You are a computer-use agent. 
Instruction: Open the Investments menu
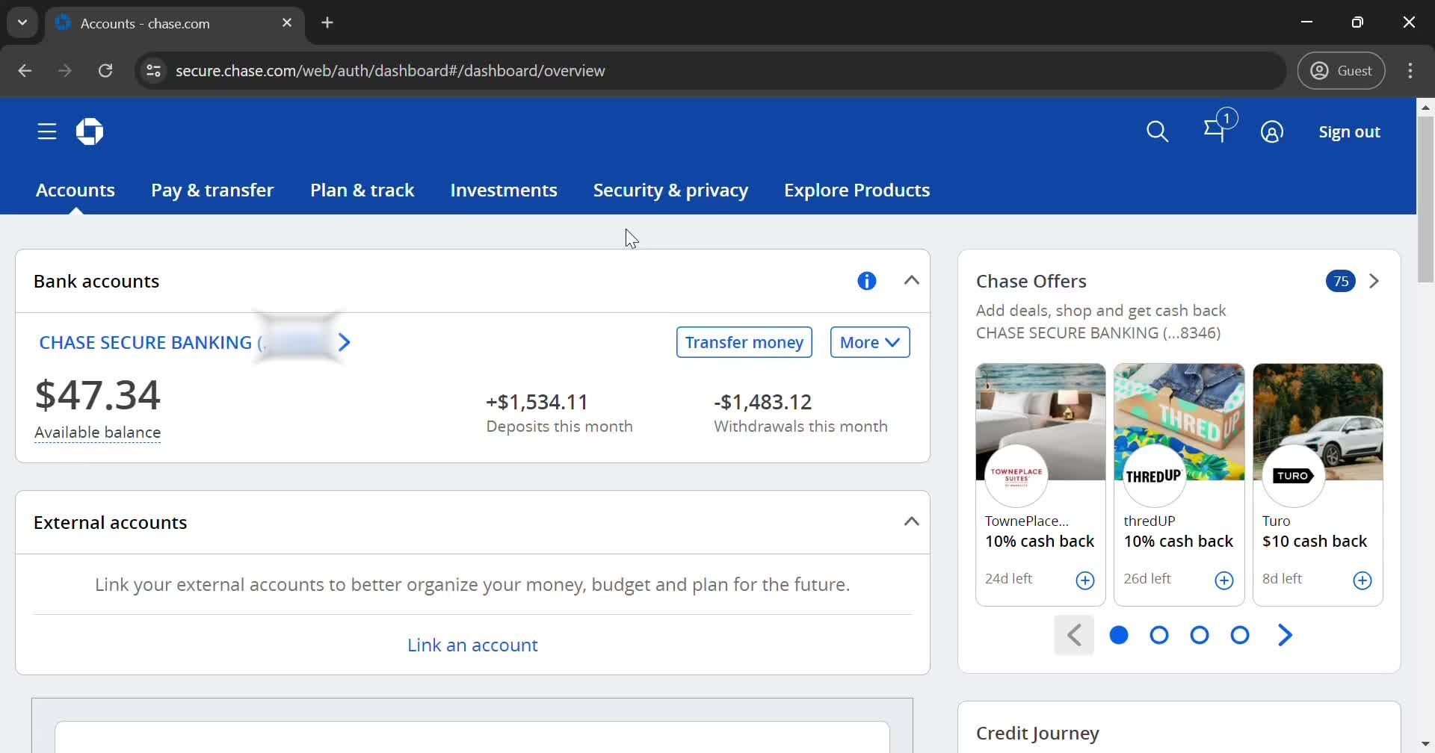point(503,190)
